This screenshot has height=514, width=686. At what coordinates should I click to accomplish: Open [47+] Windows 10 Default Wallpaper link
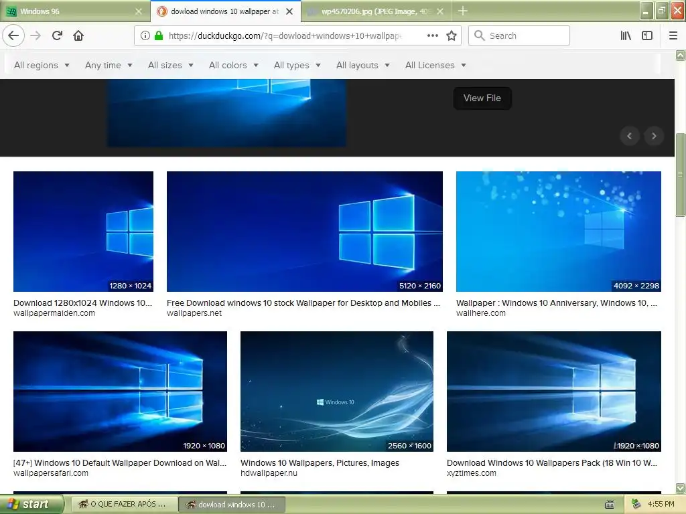tap(120, 463)
